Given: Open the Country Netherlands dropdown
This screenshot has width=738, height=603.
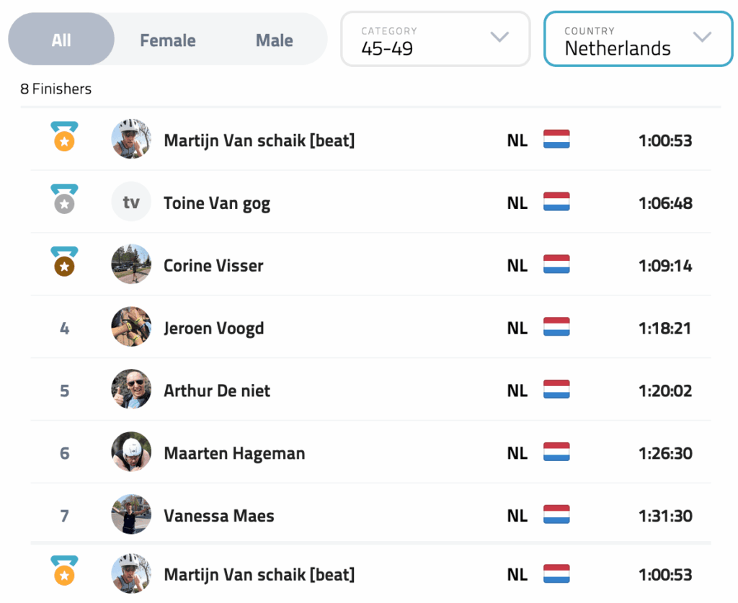Looking at the screenshot, I should point(638,40).
